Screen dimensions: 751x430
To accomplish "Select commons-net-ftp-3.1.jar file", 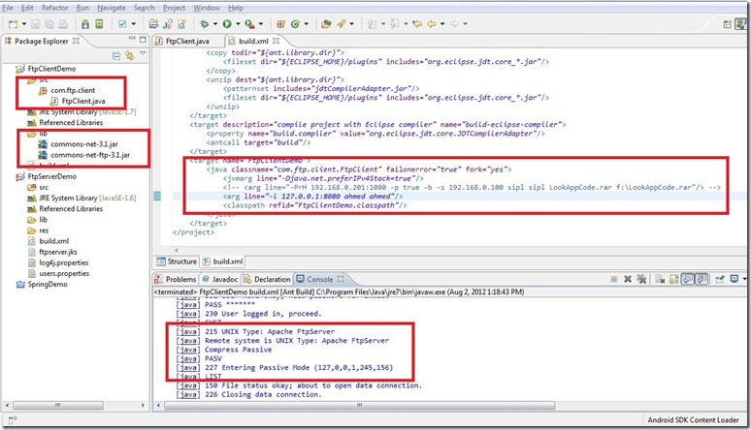I will 90,155.
